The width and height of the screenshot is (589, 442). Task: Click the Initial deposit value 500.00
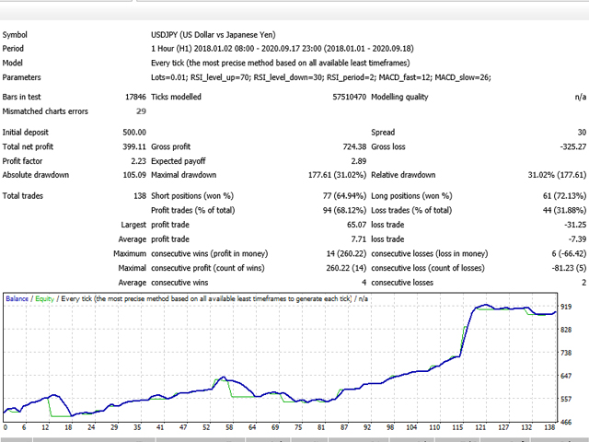pyautogui.click(x=133, y=133)
